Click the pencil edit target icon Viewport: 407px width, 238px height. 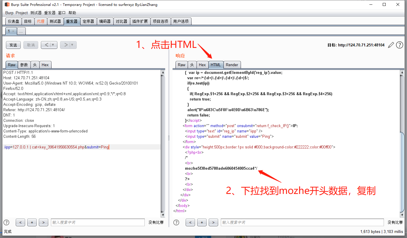[391, 45]
